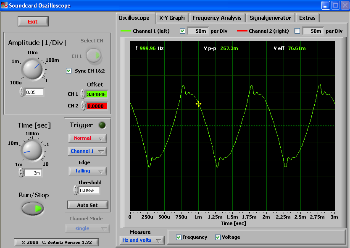Open the trigger mode Normal dropdown

(87, 138)
